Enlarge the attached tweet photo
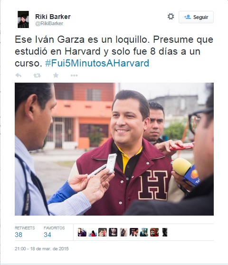This screenshot has width=228, height=265. pos(114,149)
